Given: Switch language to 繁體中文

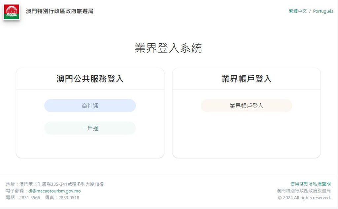Looking at the screenshot, I should click(x=298, y=11).
